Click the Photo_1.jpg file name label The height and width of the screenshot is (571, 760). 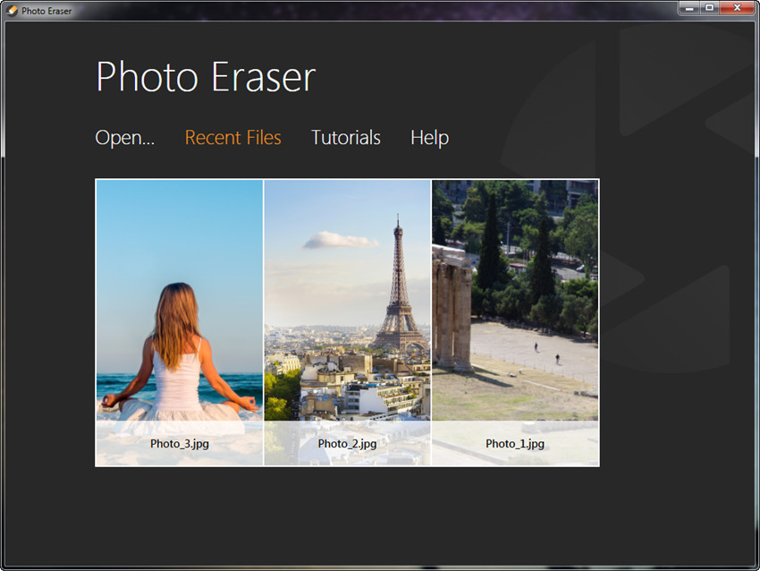515,444
